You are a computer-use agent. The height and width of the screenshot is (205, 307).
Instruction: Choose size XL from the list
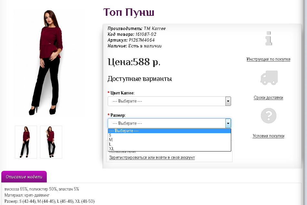coord(169,149)
